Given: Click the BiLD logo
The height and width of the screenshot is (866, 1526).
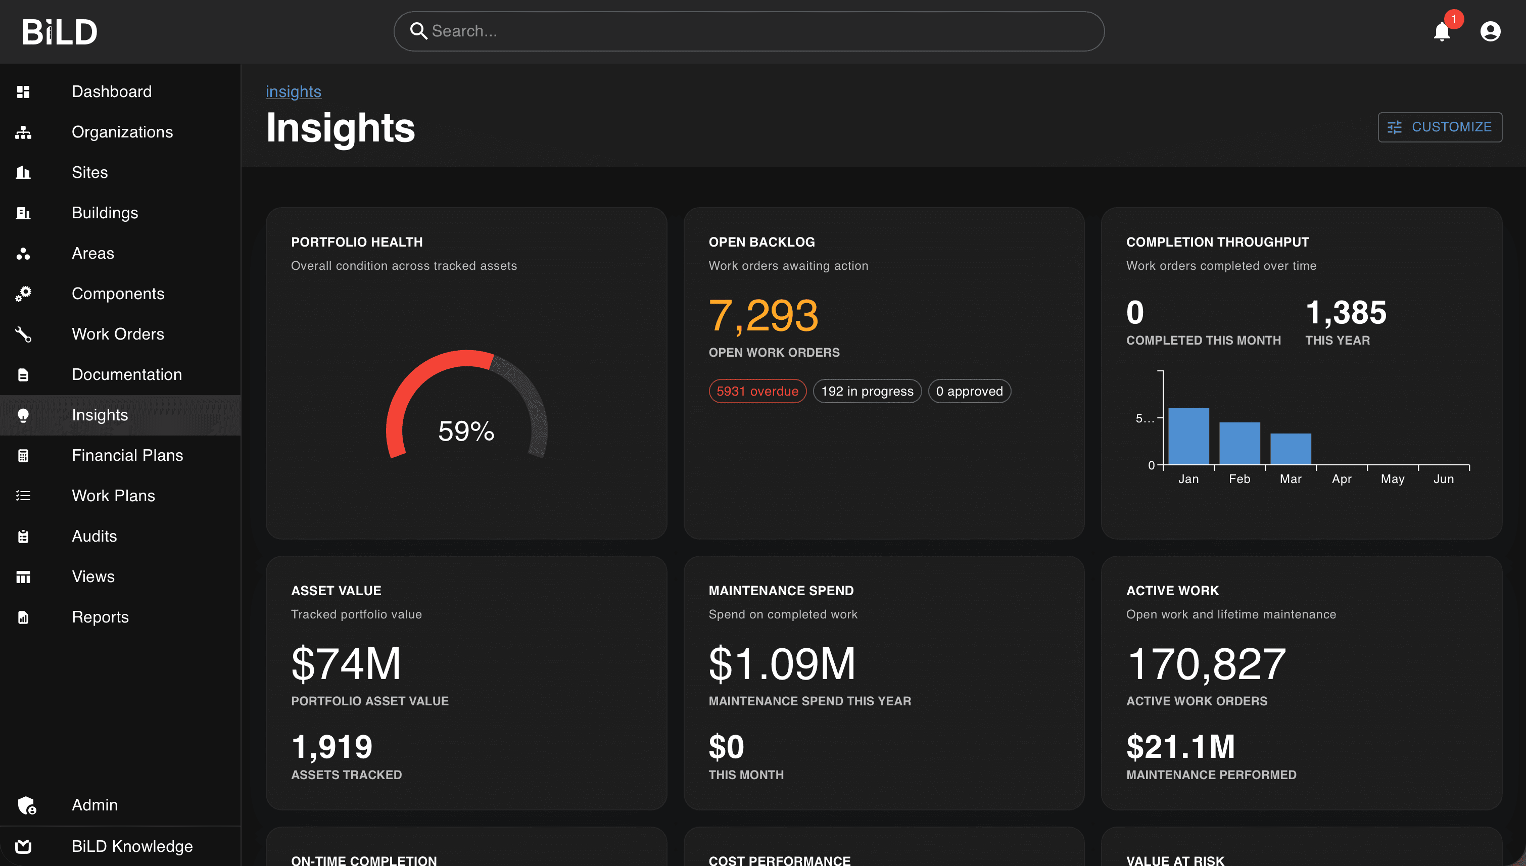Looking at the screenshot, I should 60,31.
